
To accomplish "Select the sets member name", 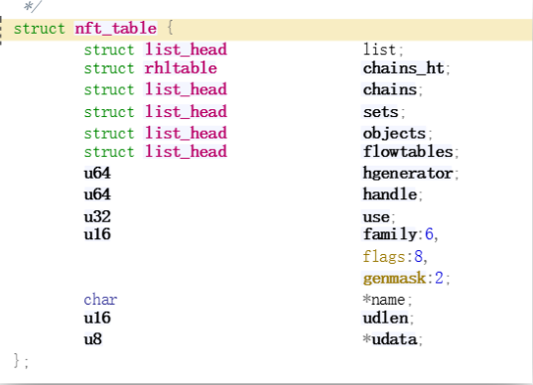I will point(380,112).
